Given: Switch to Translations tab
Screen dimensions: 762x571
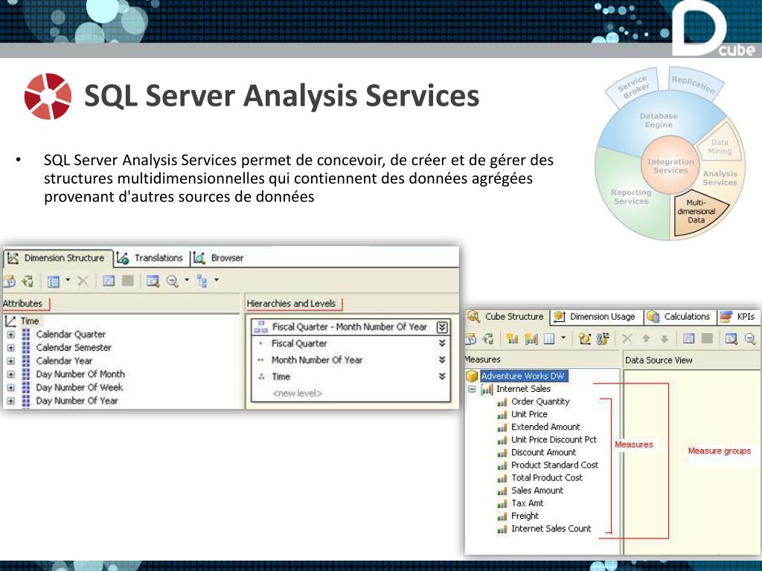Looking at the screenshot, I should [150, 258].
